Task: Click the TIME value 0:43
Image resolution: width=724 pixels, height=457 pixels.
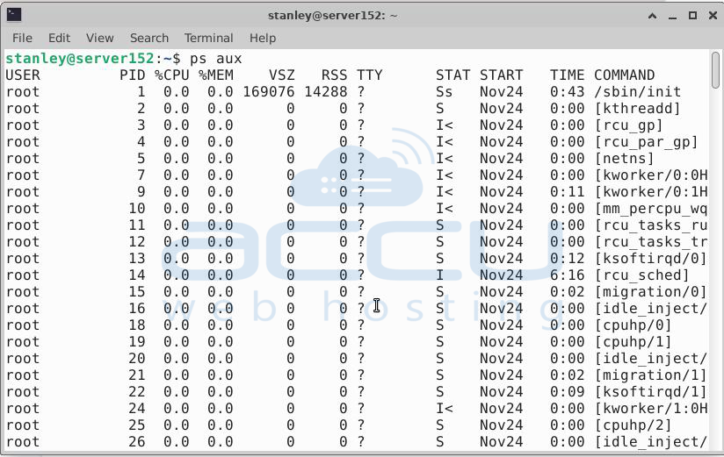Action: click(567, 92)
